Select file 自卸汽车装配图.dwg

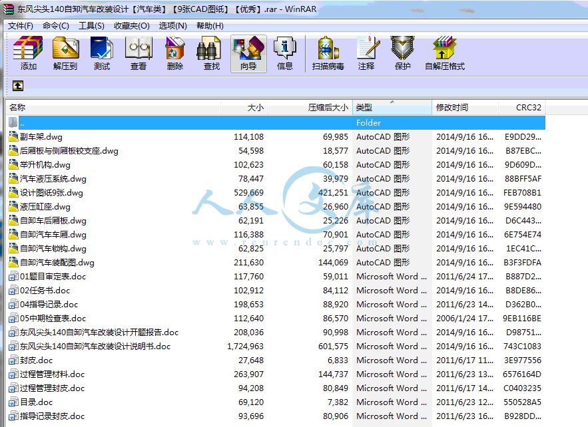(57, 263)
